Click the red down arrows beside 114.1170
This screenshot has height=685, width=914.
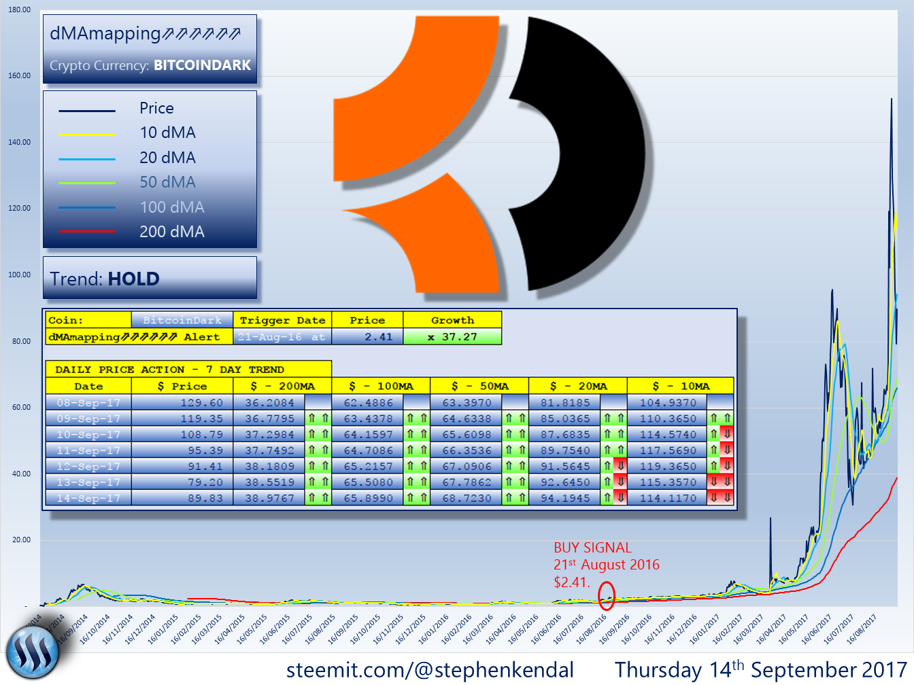tap(720, 498)
